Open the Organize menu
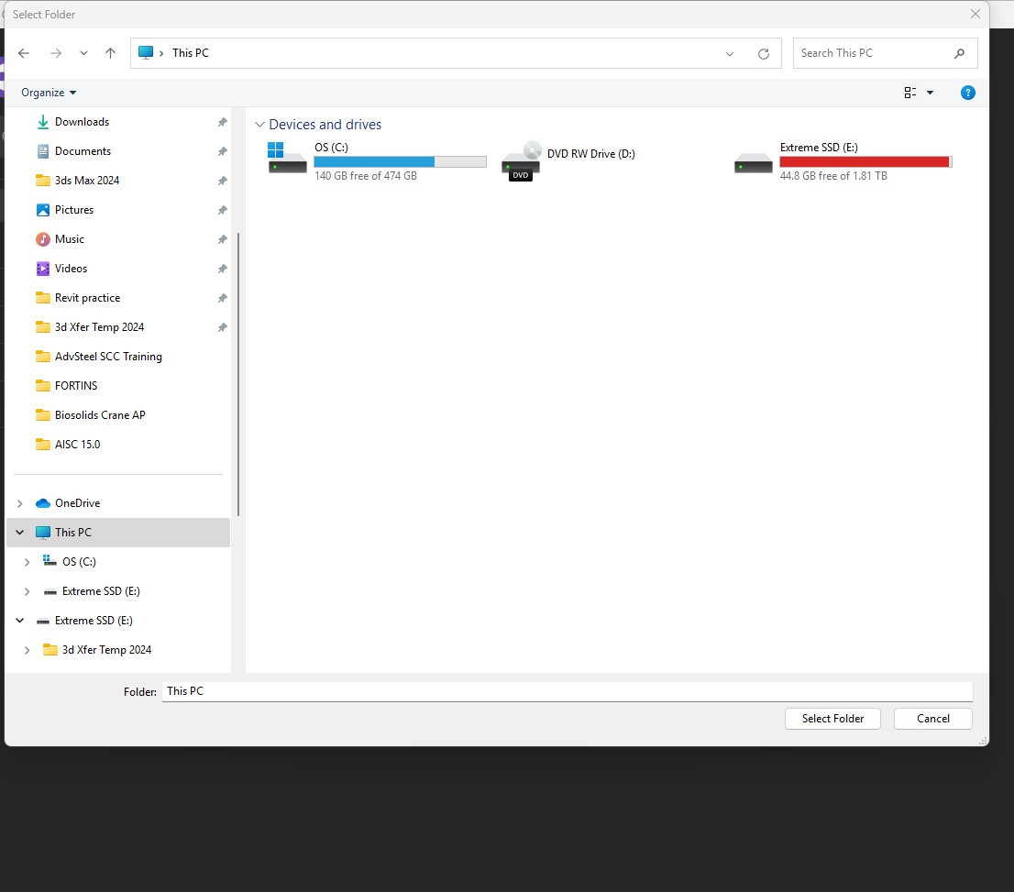 point(49,93)
